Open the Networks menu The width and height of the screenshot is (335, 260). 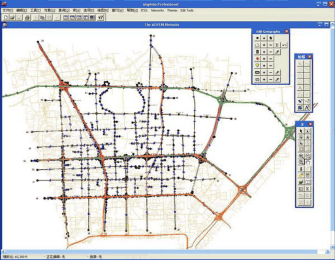[157, 10]
